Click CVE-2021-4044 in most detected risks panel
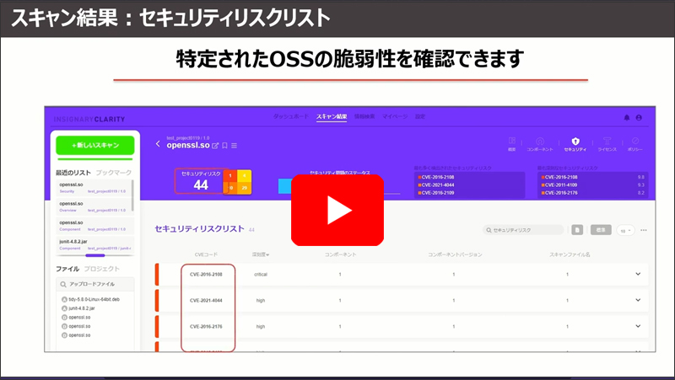The height and width of the screenshot is (380, 675). pos(437,185)
